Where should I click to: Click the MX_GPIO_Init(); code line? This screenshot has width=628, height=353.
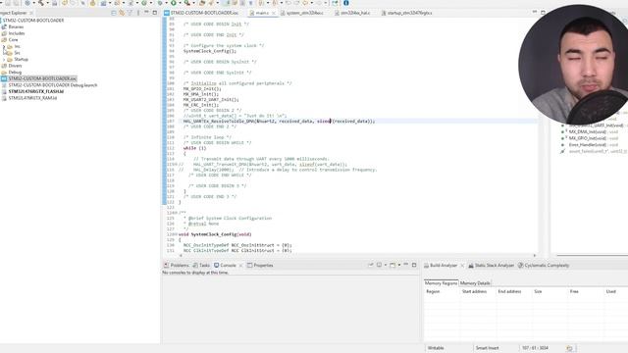pyautogui.click(x=202, y=89)
